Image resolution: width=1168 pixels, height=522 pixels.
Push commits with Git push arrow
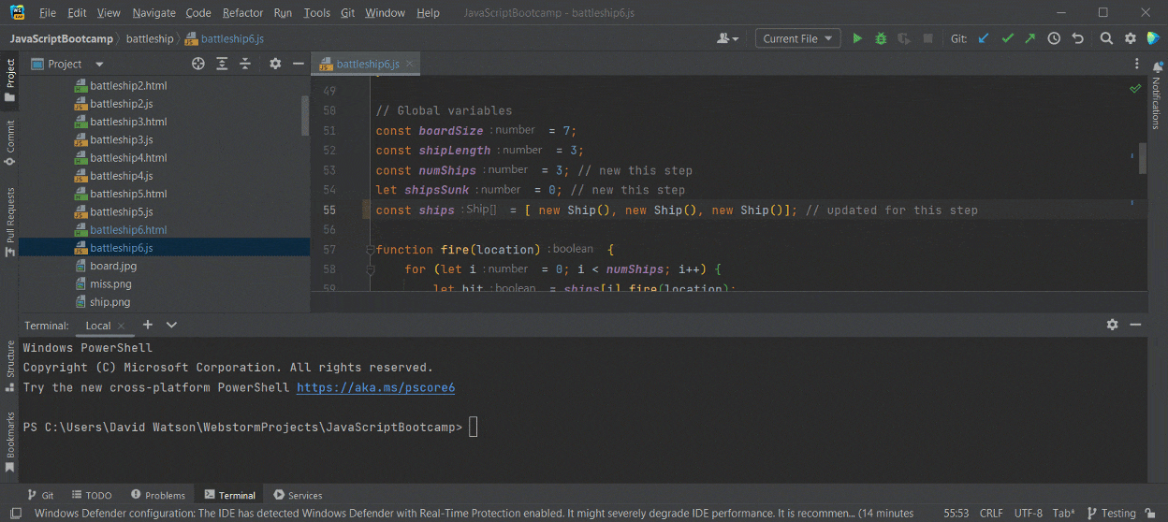point(1030,38)
